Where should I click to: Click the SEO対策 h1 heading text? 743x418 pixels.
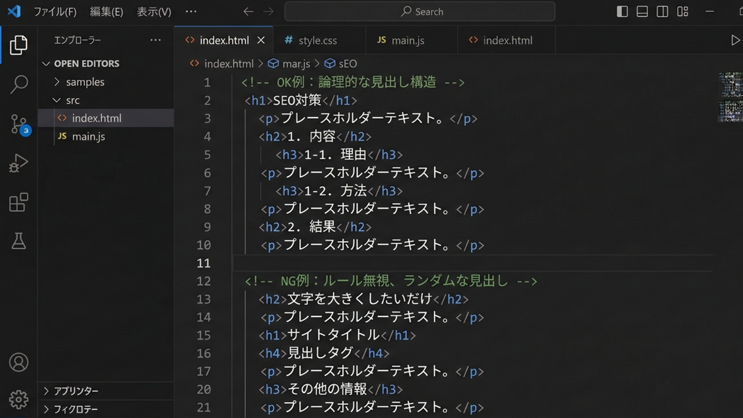pos(297,100)
